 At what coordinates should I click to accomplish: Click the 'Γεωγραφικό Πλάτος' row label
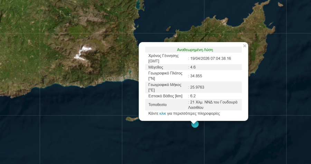[x=165, y=73]
